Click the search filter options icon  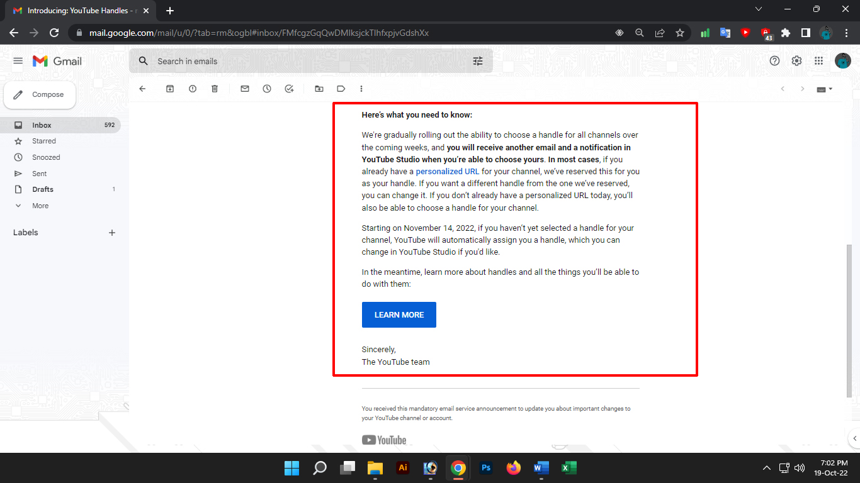point(478,61)
